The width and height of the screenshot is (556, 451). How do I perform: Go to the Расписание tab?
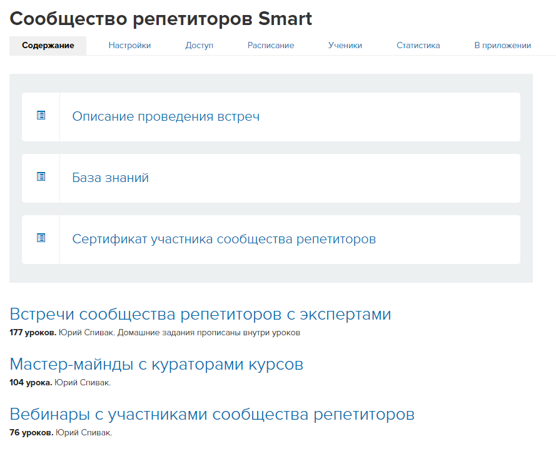click(x=271, y=46)
